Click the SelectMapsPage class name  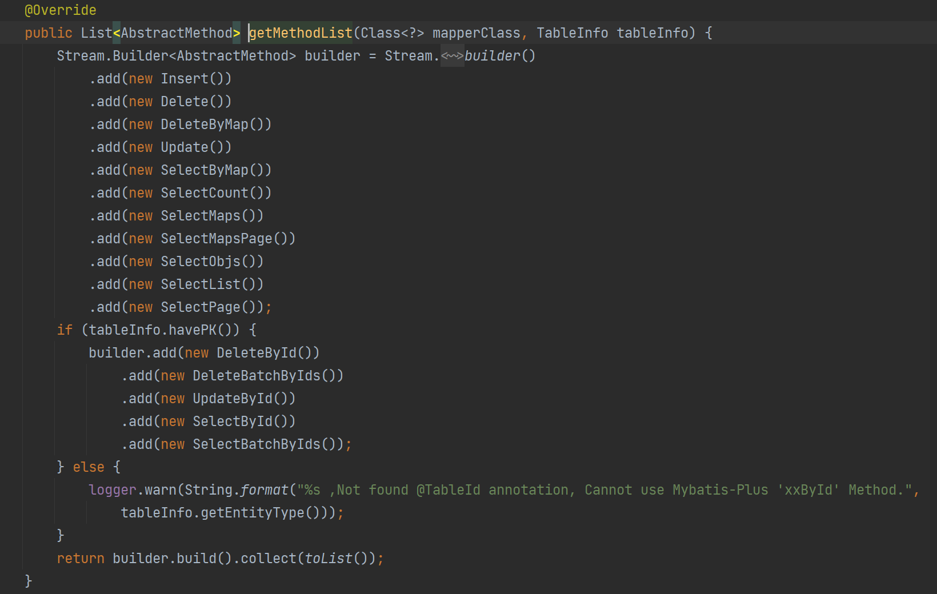(217, 239)
